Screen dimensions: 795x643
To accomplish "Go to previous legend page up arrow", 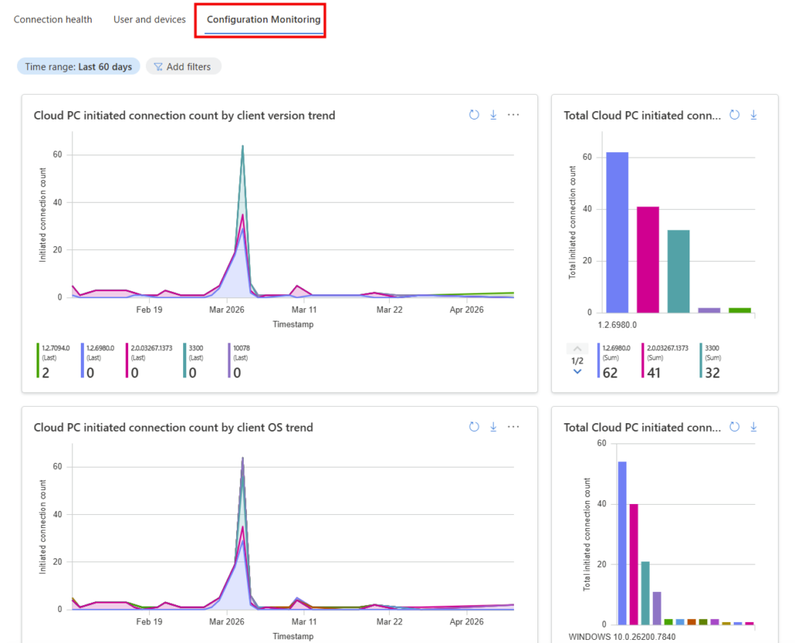I will (577, 349).
